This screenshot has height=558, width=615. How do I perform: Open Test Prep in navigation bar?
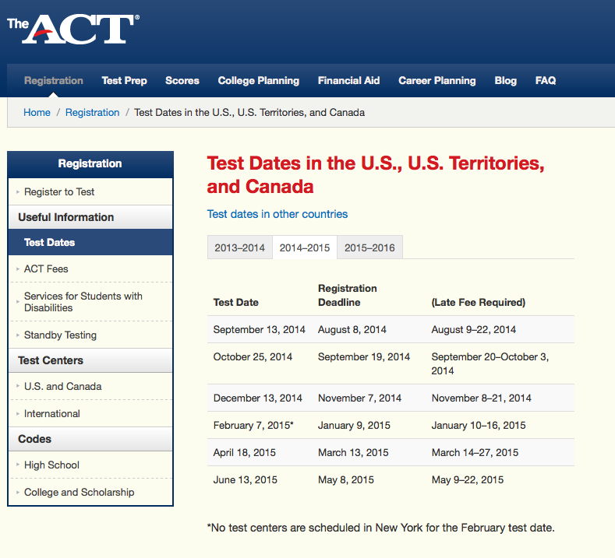click(125, 81)
